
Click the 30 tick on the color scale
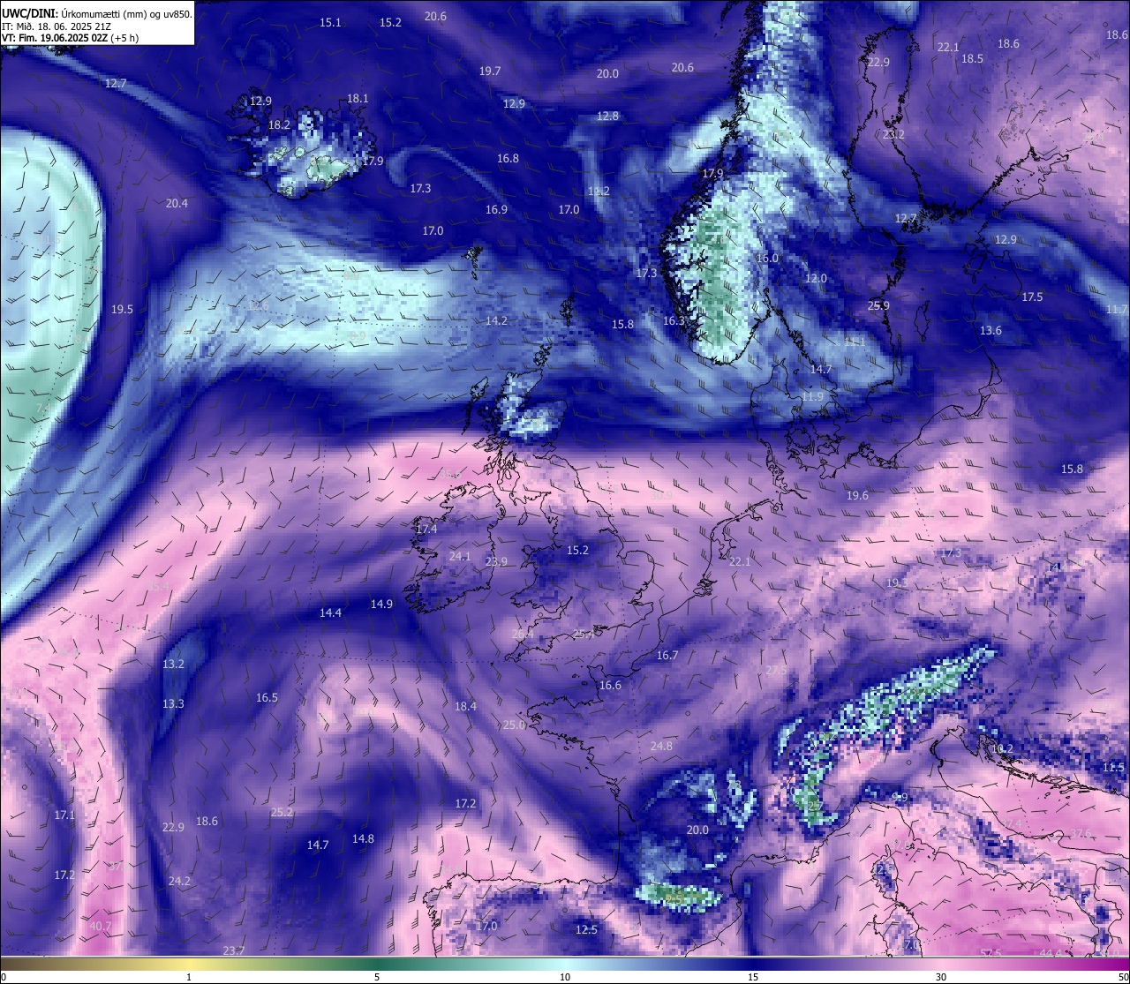point(941,976)
